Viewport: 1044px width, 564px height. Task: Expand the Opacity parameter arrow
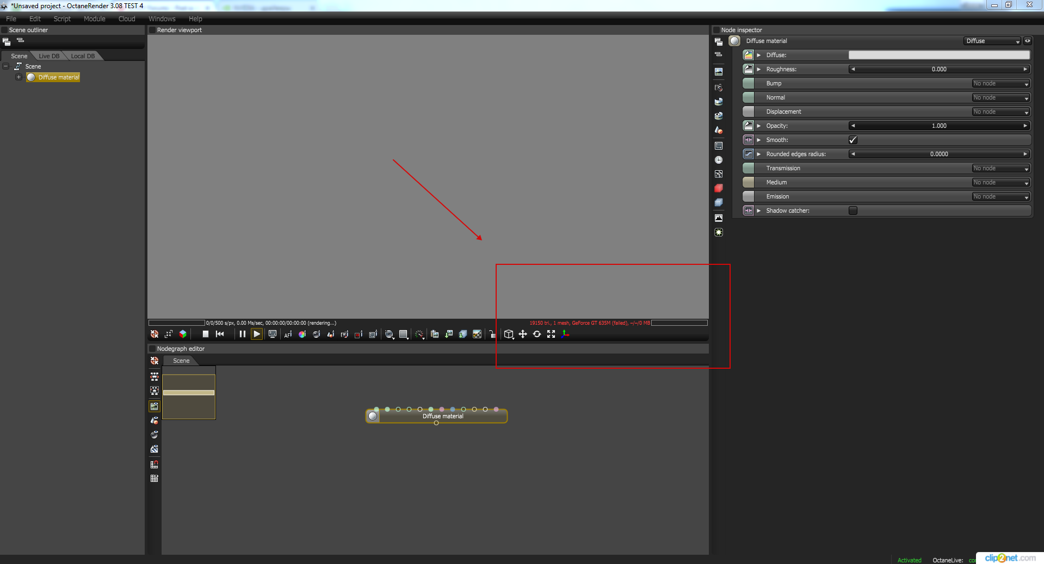759,126
